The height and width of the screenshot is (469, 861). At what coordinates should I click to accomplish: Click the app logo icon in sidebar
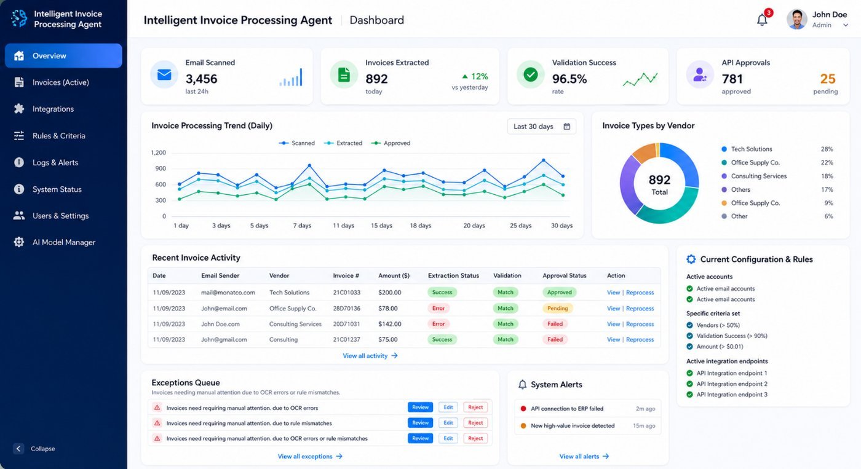click(x=19, y=18)
